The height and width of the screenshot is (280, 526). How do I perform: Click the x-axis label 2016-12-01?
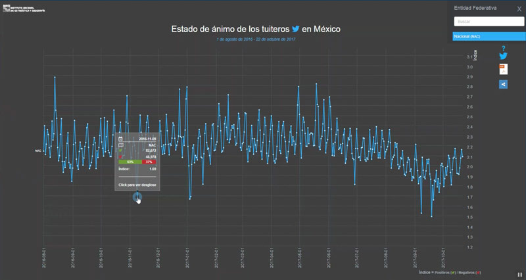tap(158, 258)
